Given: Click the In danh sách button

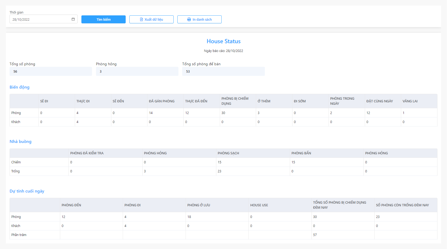Looking at the screenshot, I should [199, 19].
